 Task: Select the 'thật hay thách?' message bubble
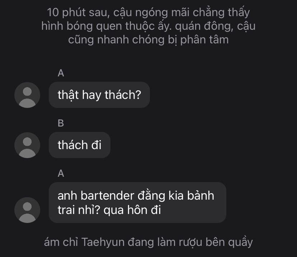click(x=99, y=95)
